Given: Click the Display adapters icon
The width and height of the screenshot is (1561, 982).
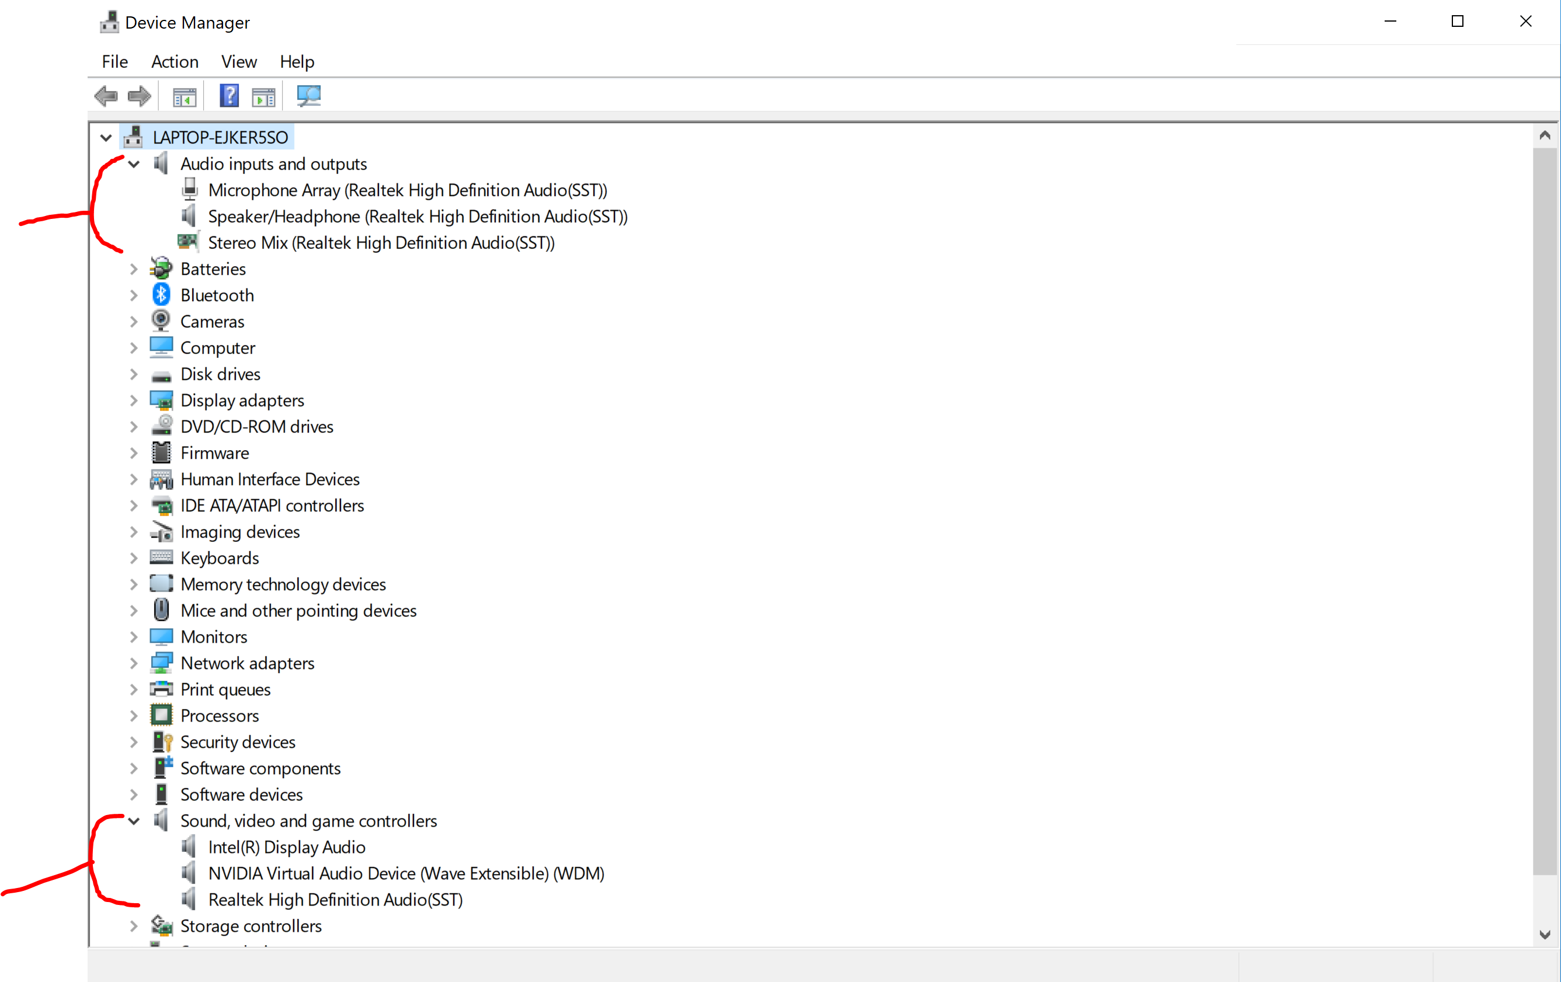Looking at the screenshot, I should [x=162, y=400].
